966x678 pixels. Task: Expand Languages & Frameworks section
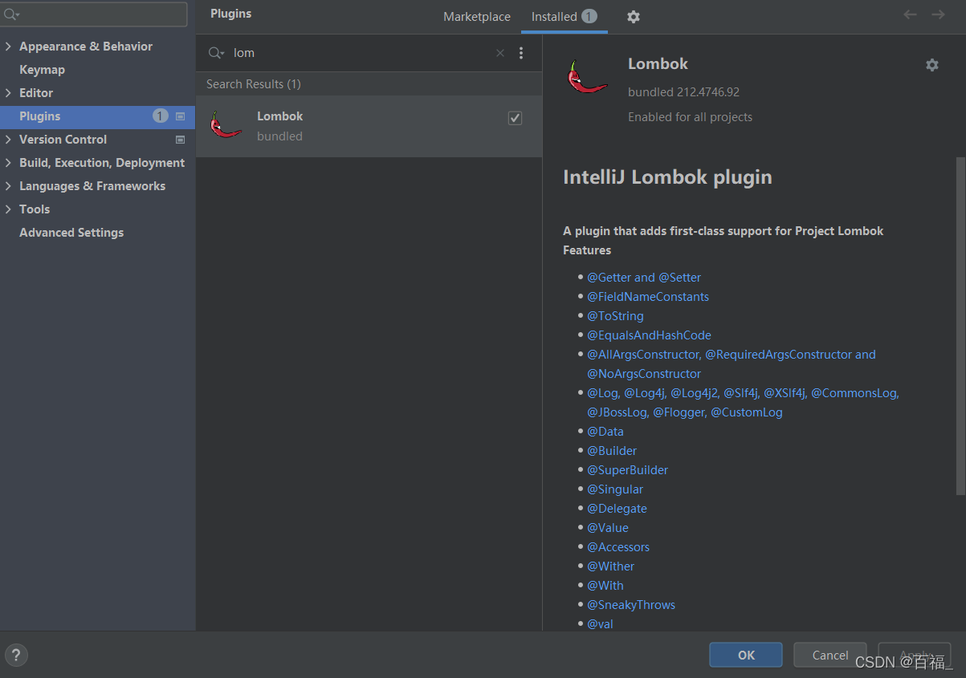(8, 186)
